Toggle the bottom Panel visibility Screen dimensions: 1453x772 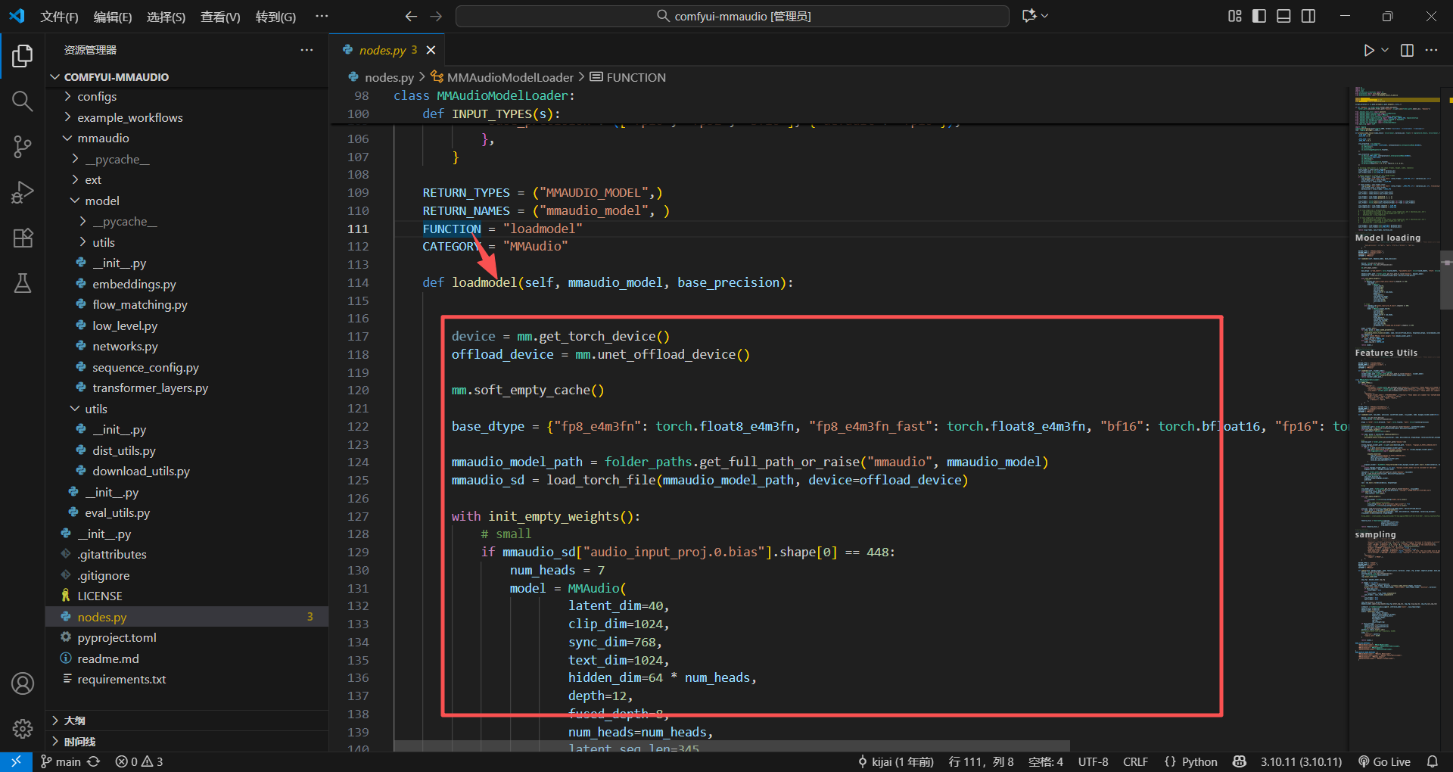click(1283, 16)
